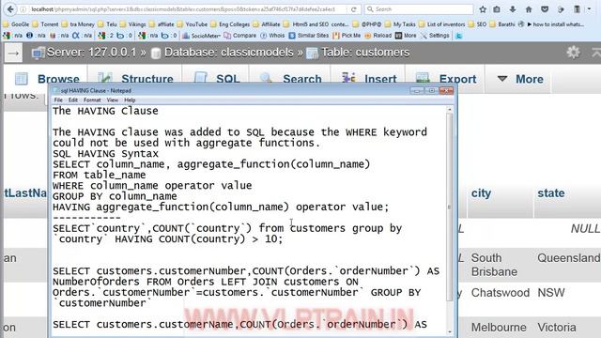601x338 pixels.
Task: Open 'how to install whats...' bookmark
Action: [x=555, y=24]
